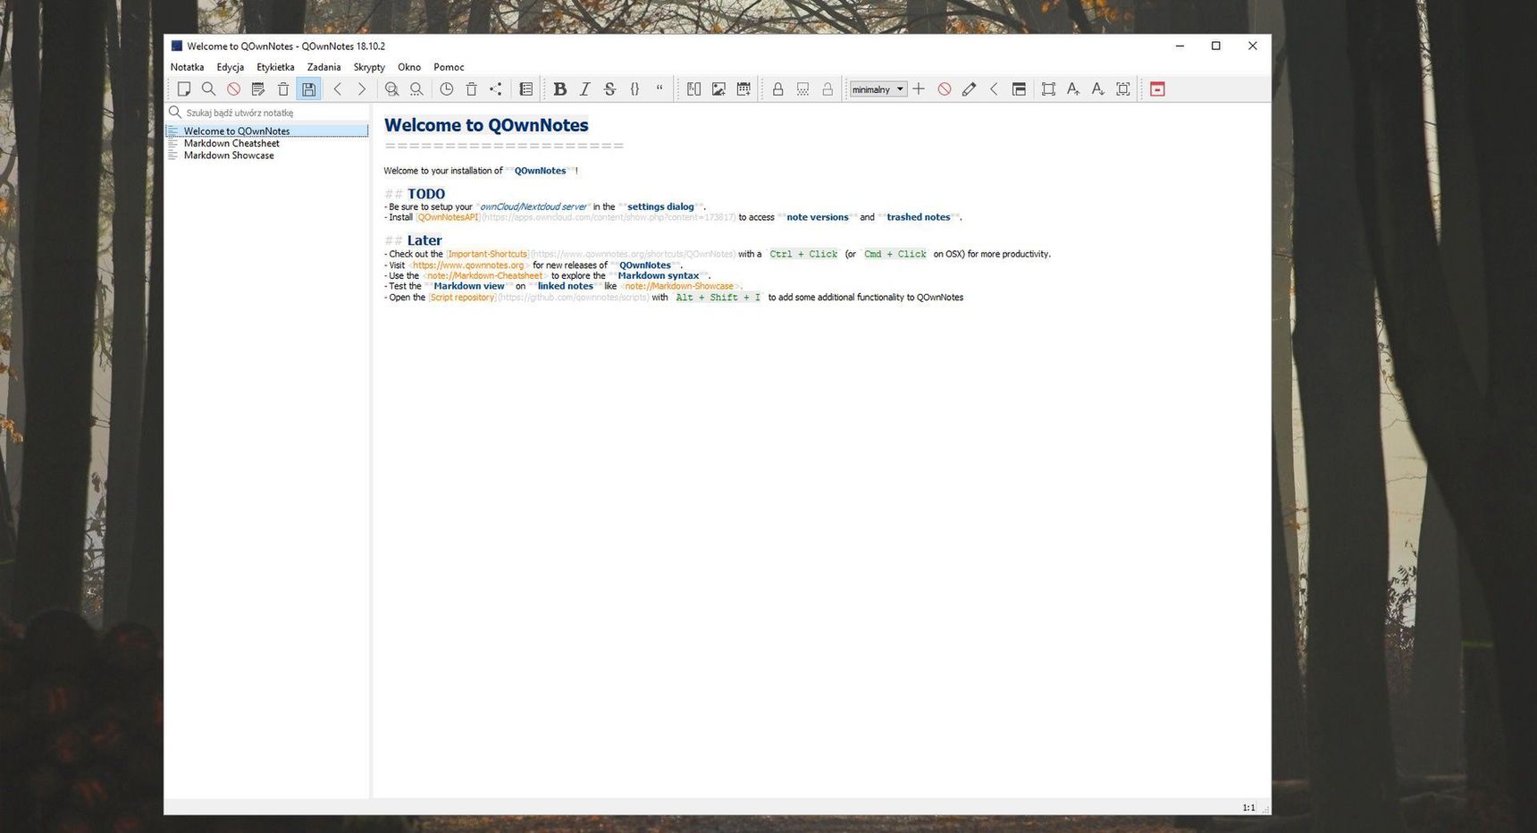This screenshot has width=1537, height=833.
Task: Go back with the left chevron beside the save icon
Action: [338, 89]
